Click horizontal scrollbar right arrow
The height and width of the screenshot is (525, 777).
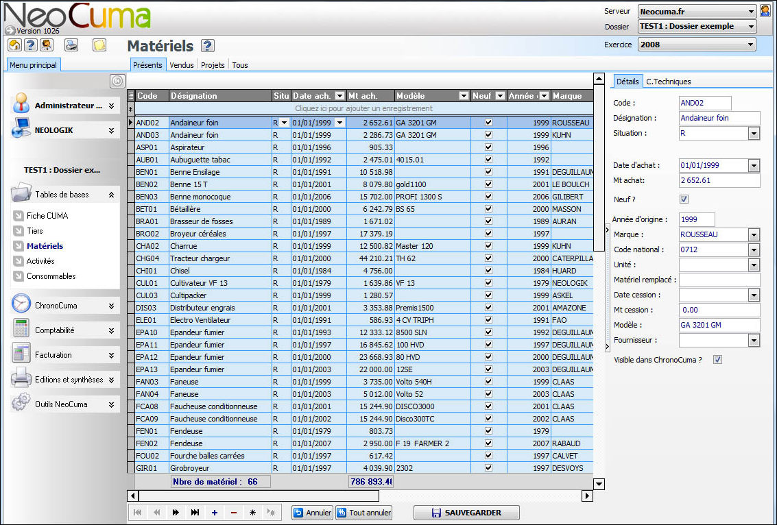(x=587, y=496)
